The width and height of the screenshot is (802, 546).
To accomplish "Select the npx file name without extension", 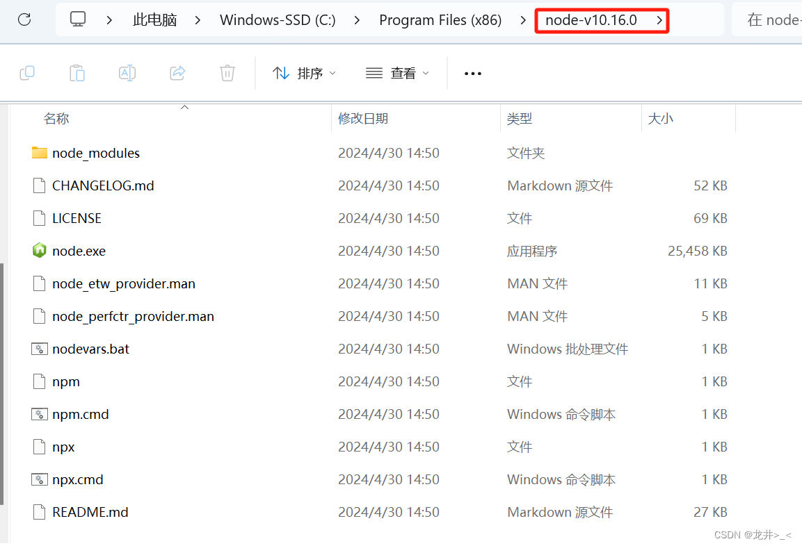I will [63, 447].
